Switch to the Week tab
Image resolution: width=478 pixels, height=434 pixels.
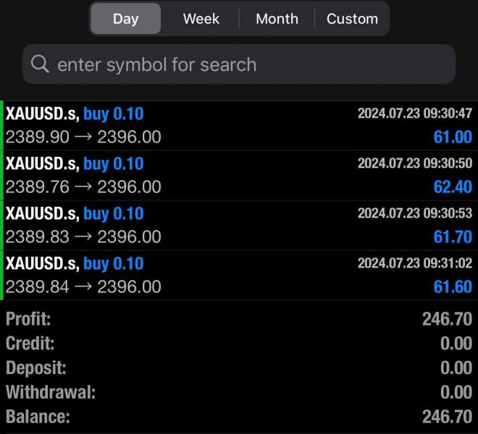coord(201,19)
